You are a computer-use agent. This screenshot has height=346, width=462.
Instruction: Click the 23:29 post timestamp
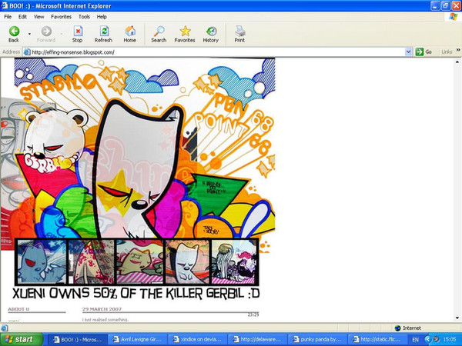click(x=253, y=314)
